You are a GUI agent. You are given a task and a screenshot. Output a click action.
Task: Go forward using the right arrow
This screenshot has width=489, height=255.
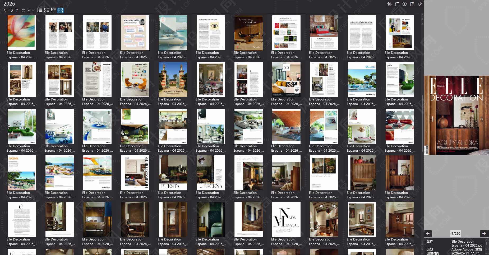11,10
